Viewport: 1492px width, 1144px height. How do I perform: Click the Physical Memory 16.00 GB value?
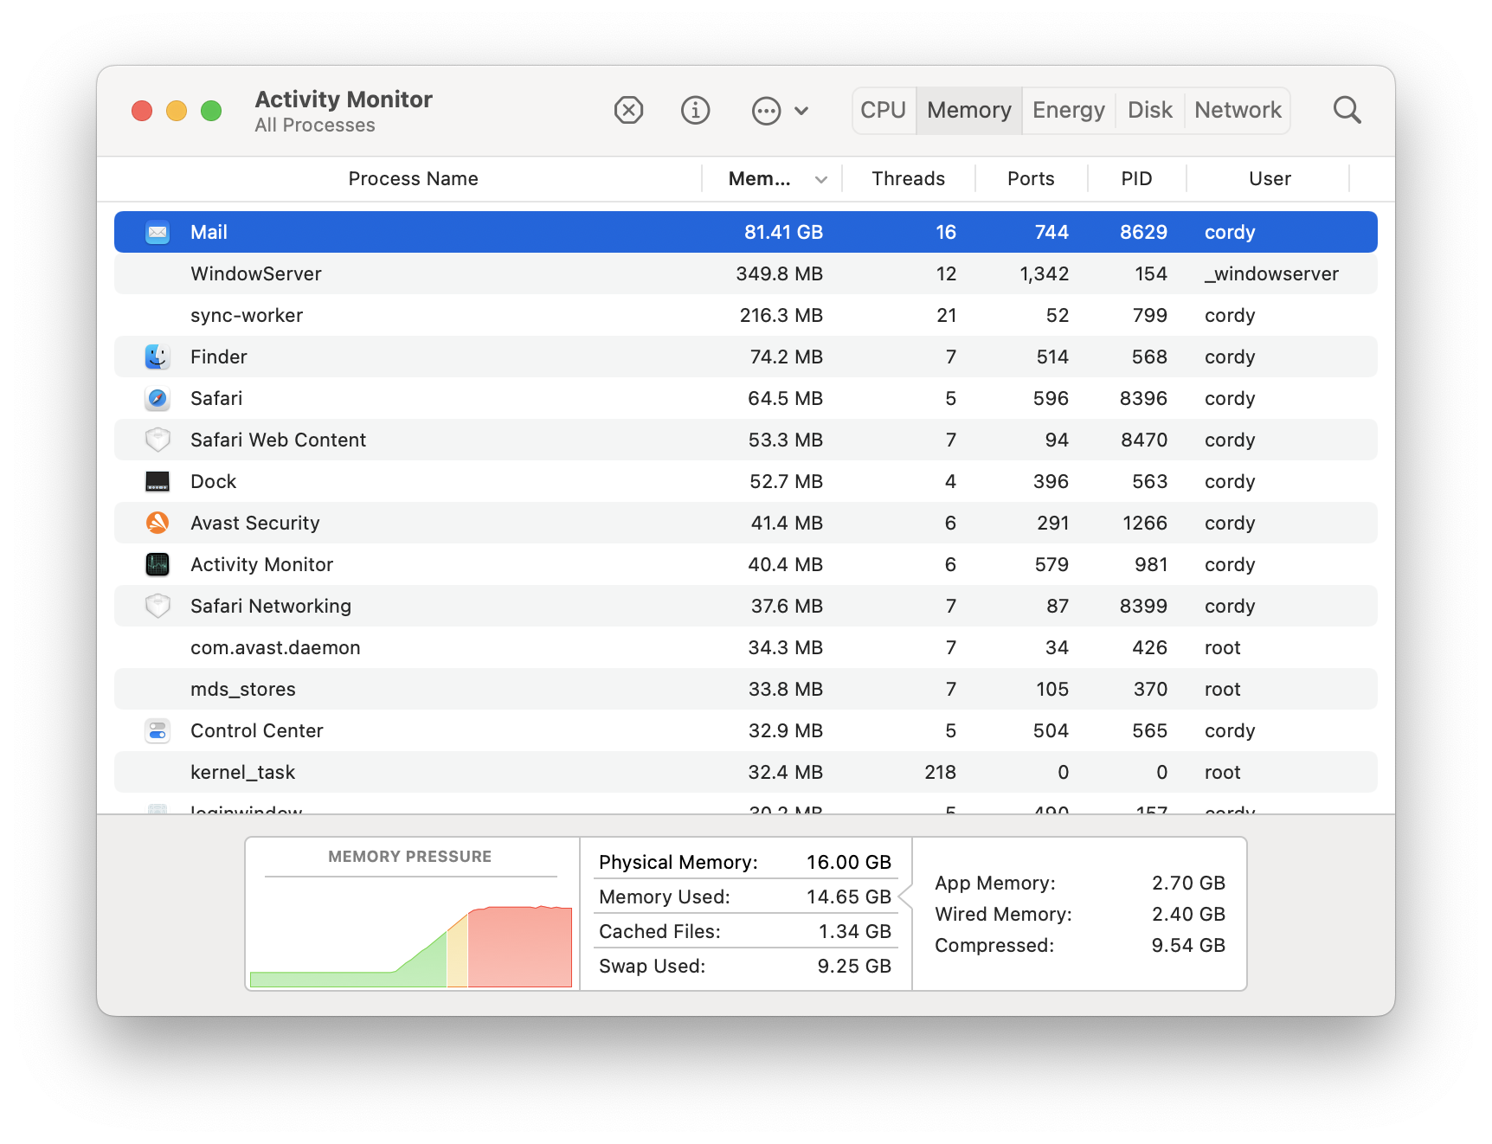[x=848, y=863]
